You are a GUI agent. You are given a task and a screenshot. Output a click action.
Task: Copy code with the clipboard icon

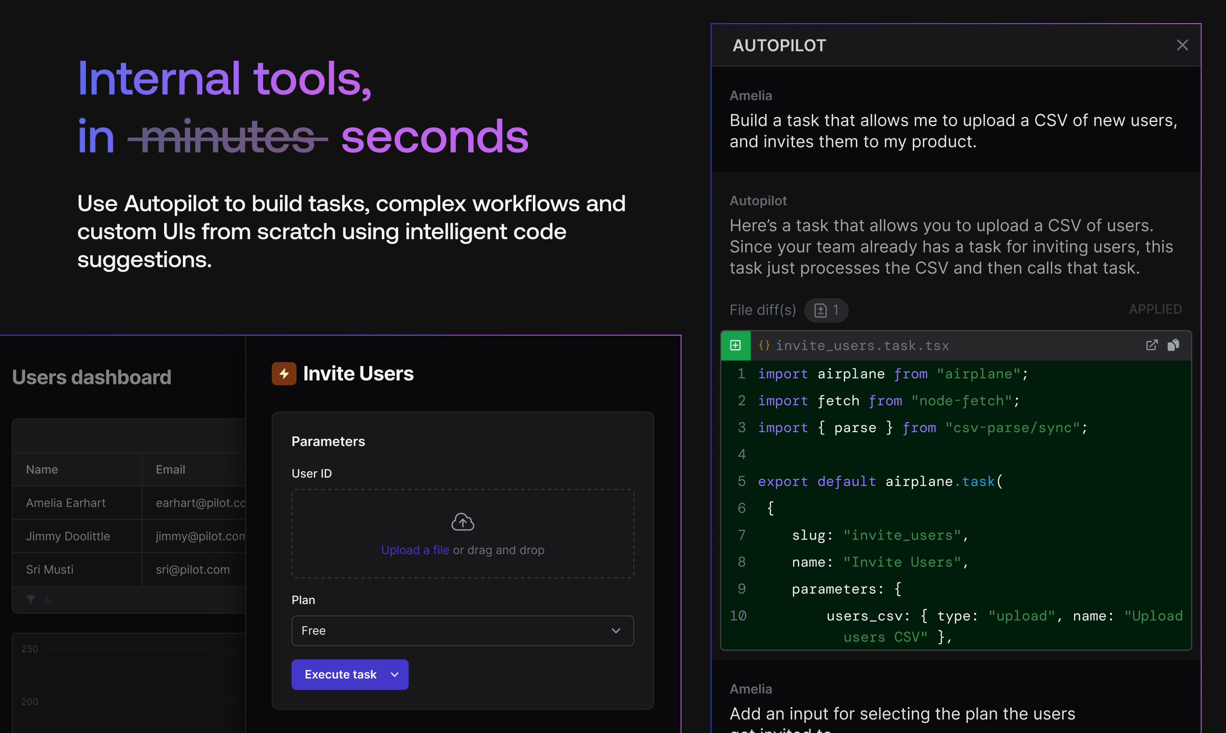pyautogui.click(x=1173, y=345)
